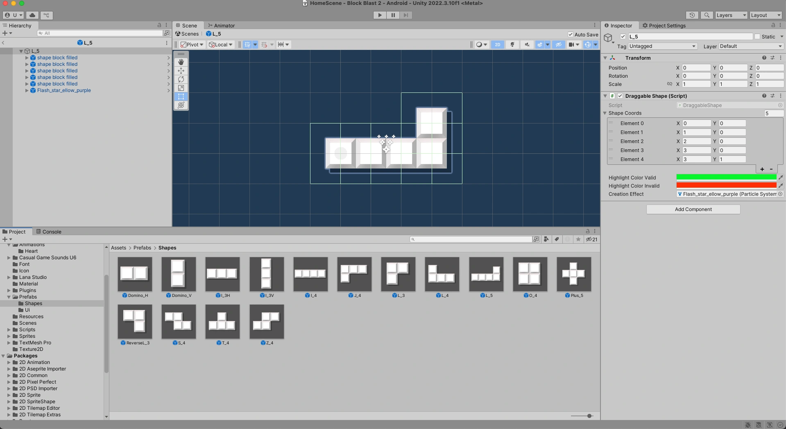
Task: Select the Inspector tab
Action: 618,25
